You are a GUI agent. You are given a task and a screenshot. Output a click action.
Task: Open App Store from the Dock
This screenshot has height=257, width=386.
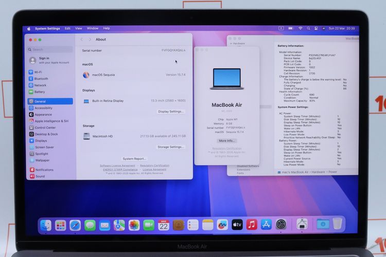tap(267, 224)
